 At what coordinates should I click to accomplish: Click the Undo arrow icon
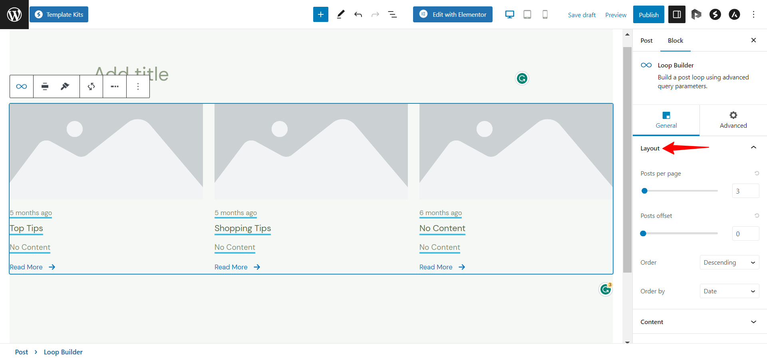(358, 14)
